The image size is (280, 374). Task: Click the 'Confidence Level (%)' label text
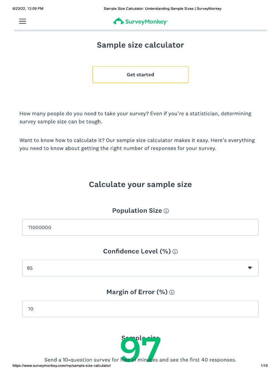pyautogui.click(x=137, y=251)
